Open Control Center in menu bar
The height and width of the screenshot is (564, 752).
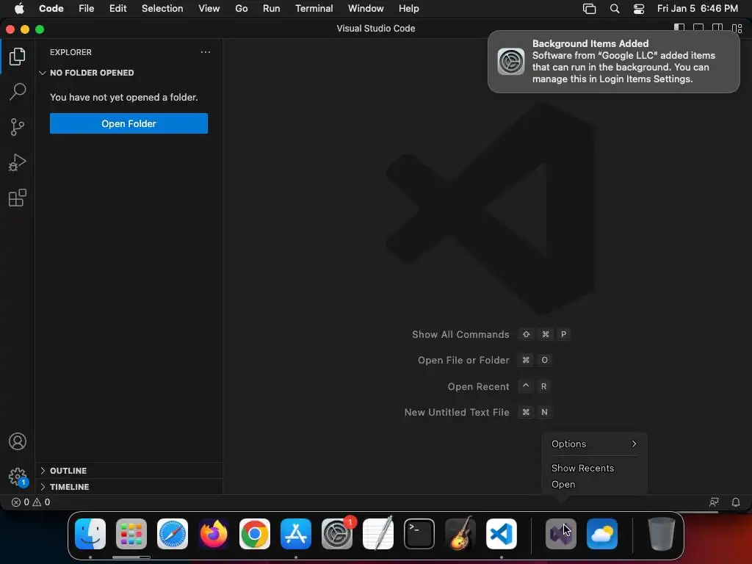[x=639, y=9]
